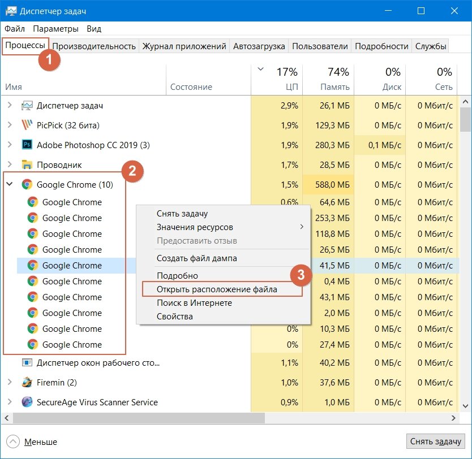Viewport: 472px width, 459px height.
Task: Sort by the Диск column header
Action: tap(380, 80)
